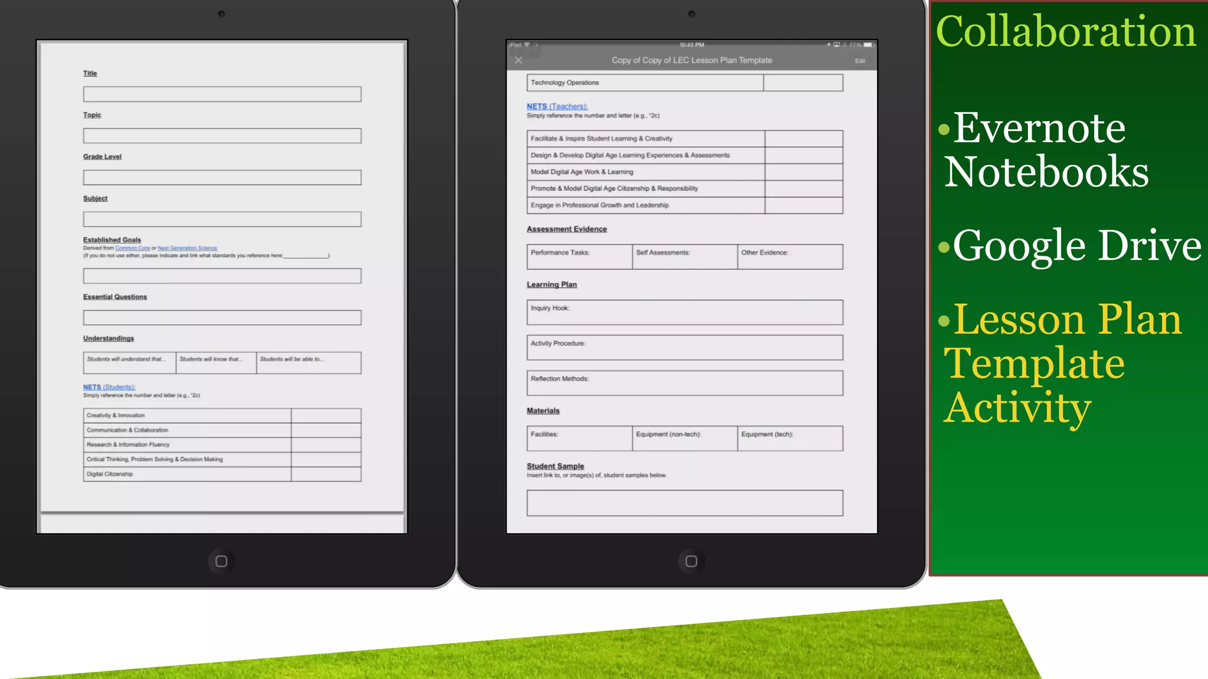Follow the Next Generation Science link

(x=188, y=248)
